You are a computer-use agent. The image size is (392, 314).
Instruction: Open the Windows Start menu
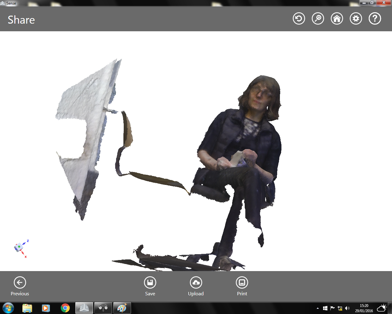pyautogui.click(x=8, y=308)
